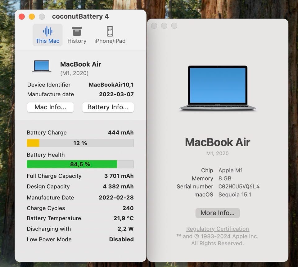Screen dimensions: 298x267
Task: Click the Battery Charge label
Action: pos(47,133)
